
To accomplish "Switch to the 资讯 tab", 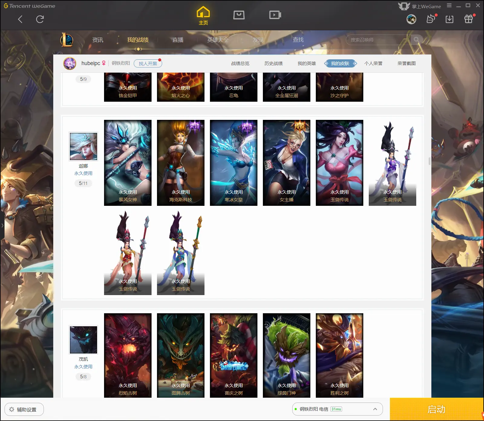I will [98, 40].
